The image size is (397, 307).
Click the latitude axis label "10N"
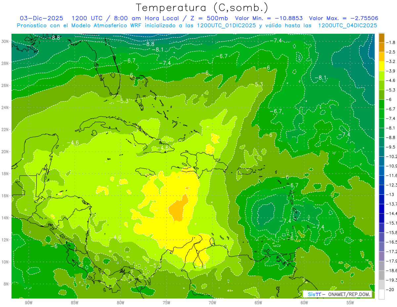click(5, 262)
